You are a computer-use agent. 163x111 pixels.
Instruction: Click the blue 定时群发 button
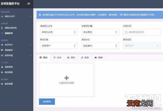pos(47,101)
